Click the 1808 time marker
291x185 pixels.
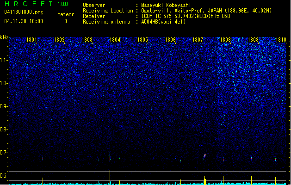pyautogui.click(x=225, y=40)
